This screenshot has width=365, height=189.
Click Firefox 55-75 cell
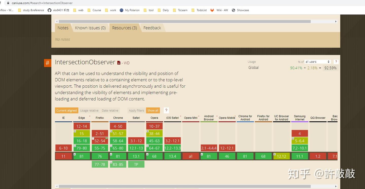pyautogui.click(x=100, y=148)
